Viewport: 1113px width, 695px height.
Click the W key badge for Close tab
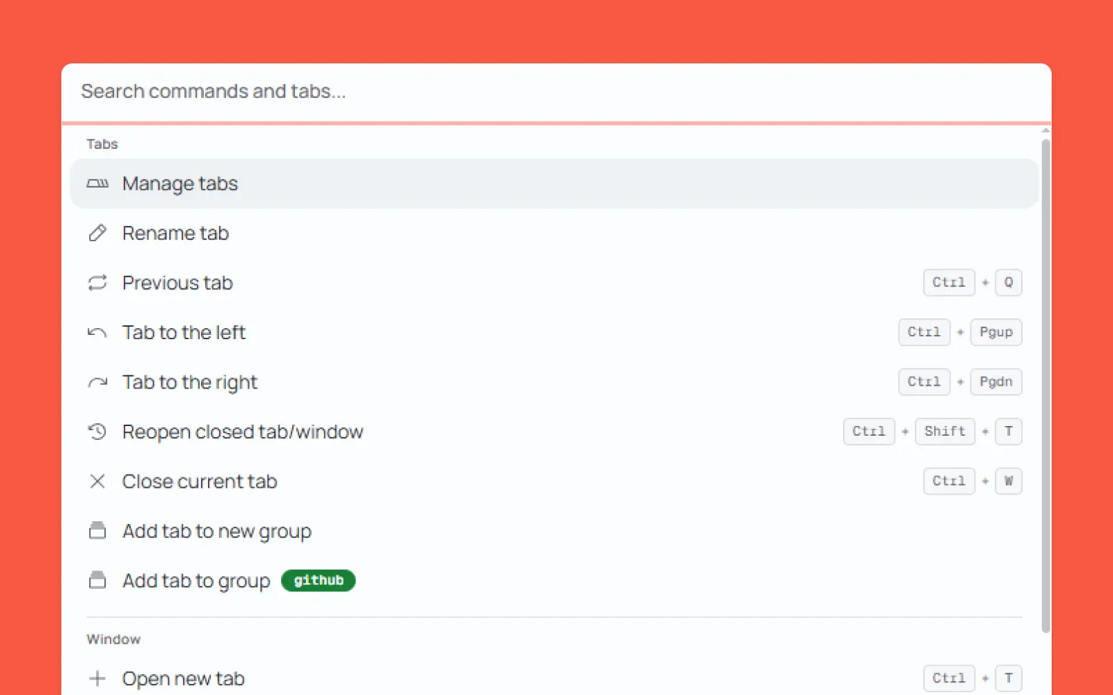pyautogui.click(x=1009, y=481)
